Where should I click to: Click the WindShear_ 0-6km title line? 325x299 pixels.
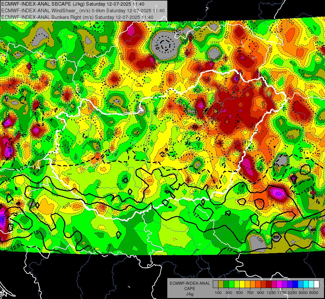[x=83, y=11]
